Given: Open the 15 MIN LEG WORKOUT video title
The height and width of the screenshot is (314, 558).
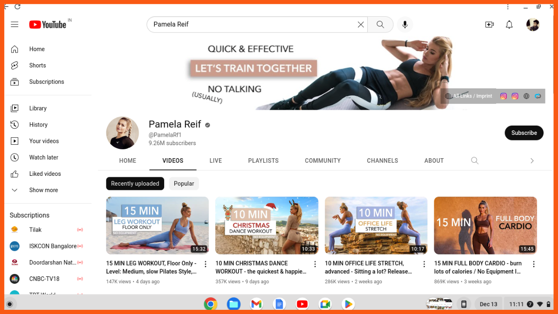Looking at the screenshot, I should tap(152, 267).
